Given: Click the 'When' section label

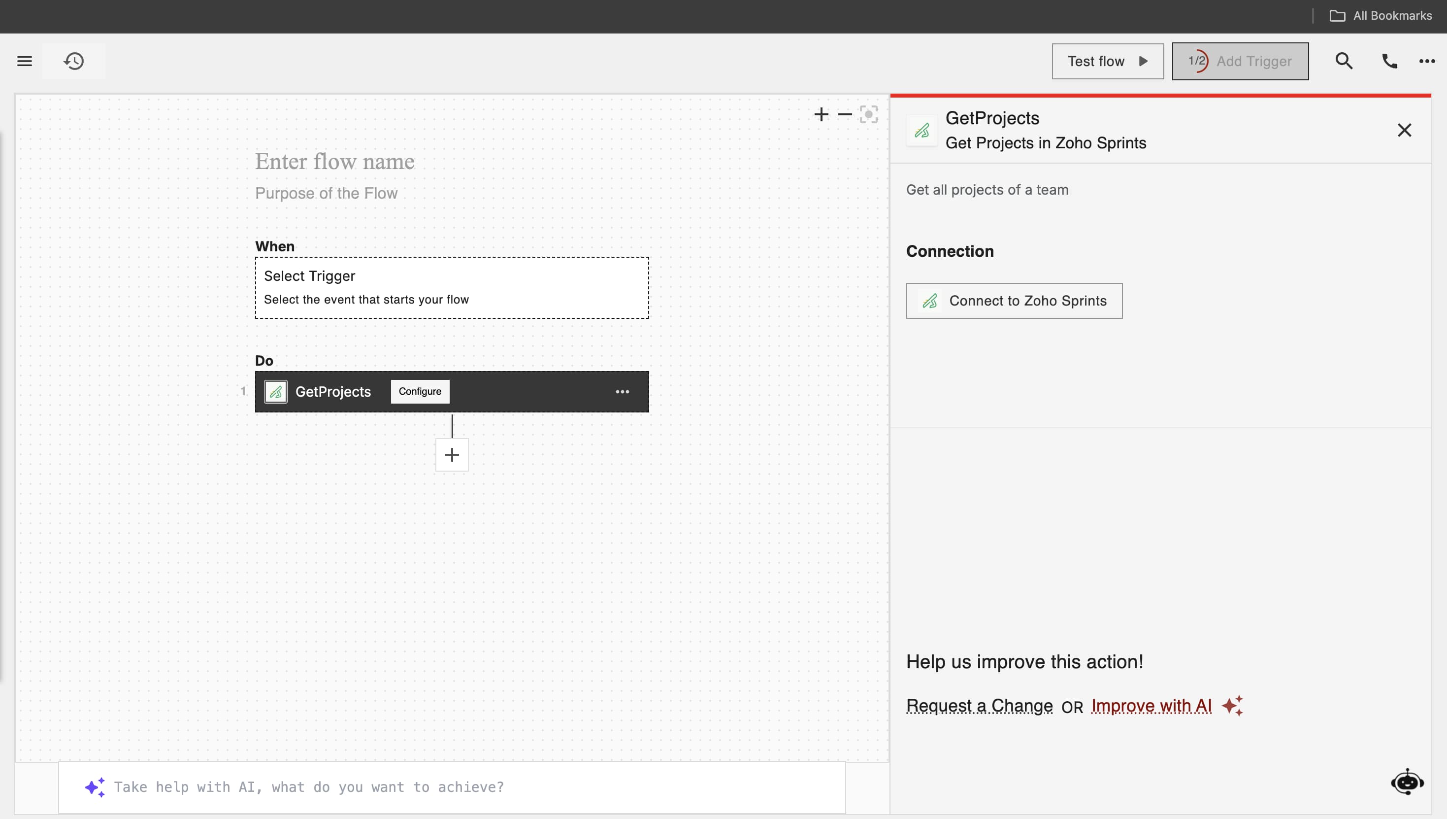Looking at the screenshot, I should coord(275,246).
